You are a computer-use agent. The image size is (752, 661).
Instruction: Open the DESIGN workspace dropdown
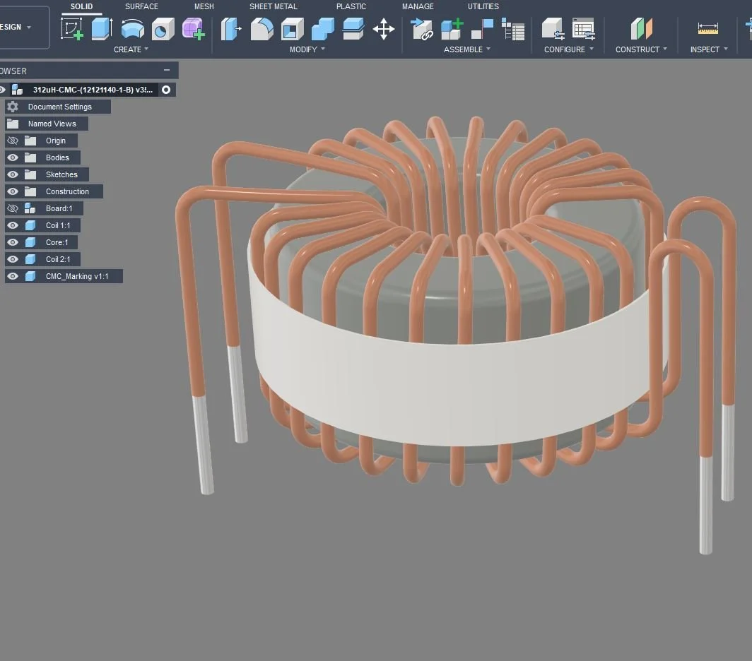click(x=19, y=27)
